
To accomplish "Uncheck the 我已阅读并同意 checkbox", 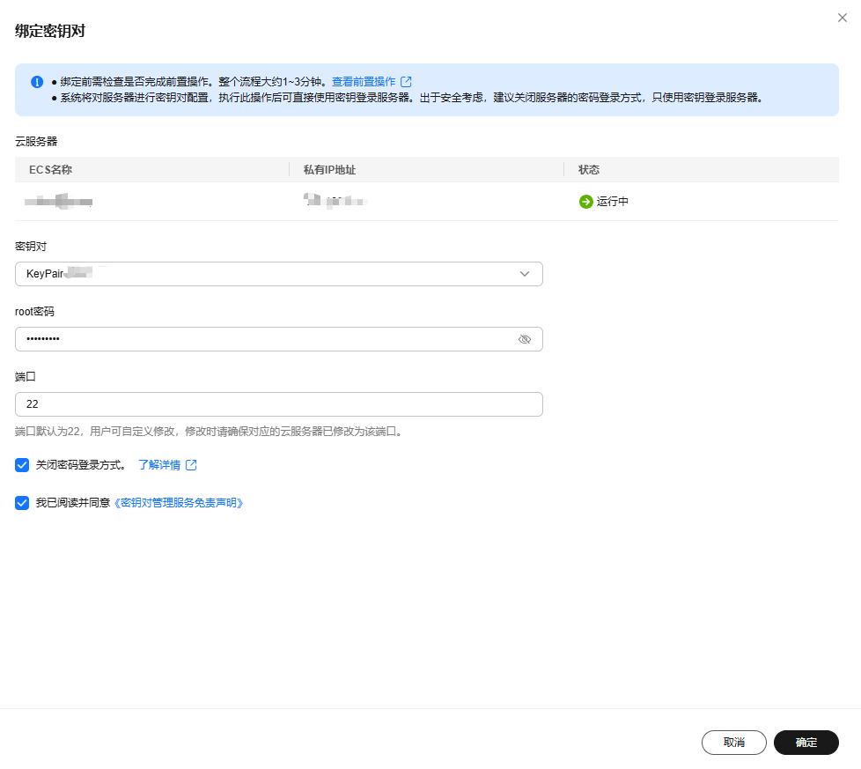I will 22,503.
